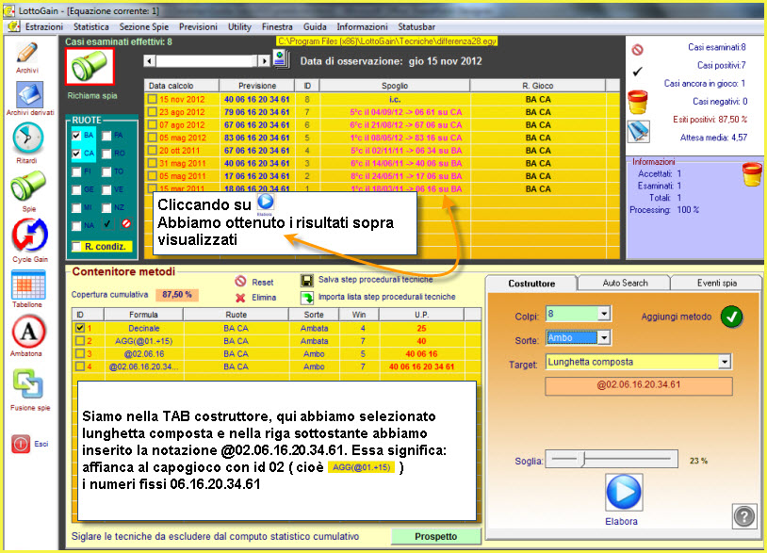The width and height of the screenshot is (767, 553).
Task: Click the floppy icon for Salva step procedurali
Action: [306, 280]
